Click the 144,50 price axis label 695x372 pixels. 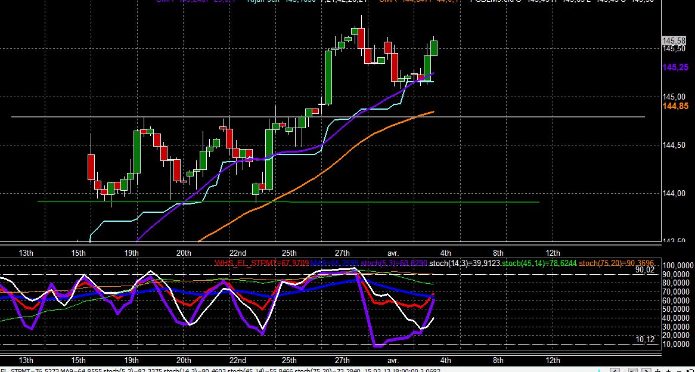pyautogui.click(x=674, y=145)
